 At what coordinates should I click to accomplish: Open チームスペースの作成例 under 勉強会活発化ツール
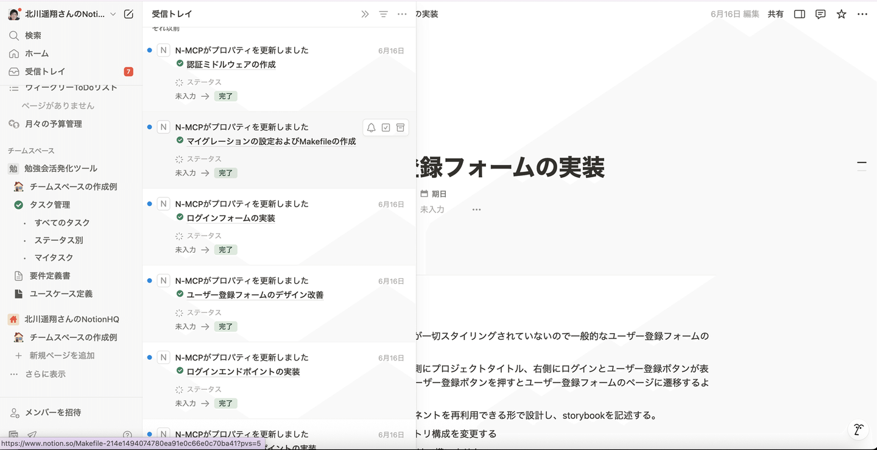(73, 186)
